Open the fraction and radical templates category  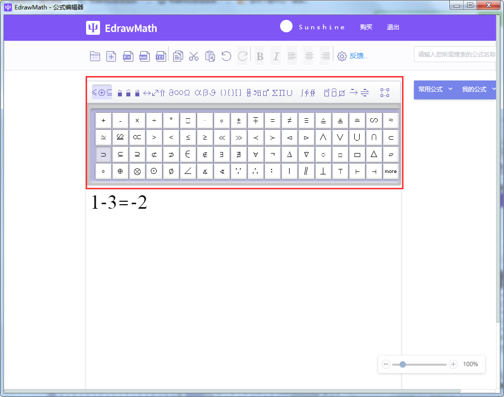[x=257, y=93]
